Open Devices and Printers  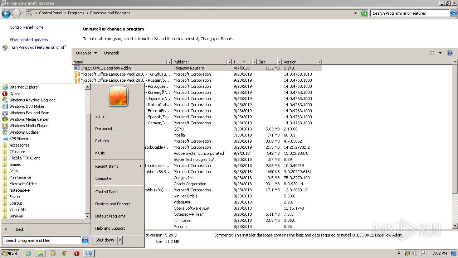pyautogui.click(x=113, y=204)
